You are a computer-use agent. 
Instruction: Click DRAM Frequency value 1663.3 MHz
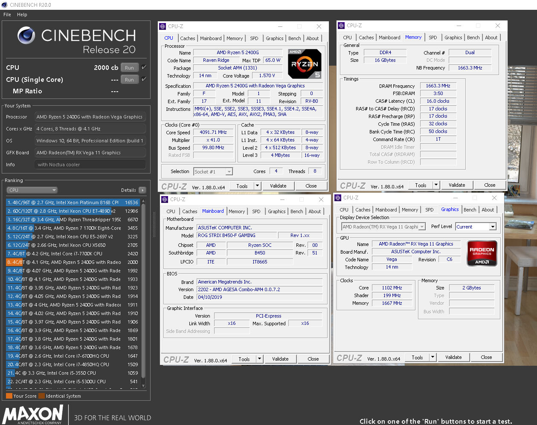coord(438,86)
